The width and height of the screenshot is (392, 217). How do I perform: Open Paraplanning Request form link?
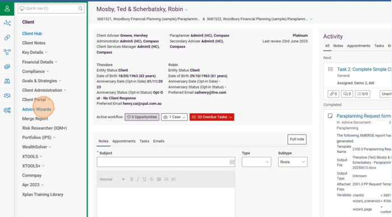[363, 116]
